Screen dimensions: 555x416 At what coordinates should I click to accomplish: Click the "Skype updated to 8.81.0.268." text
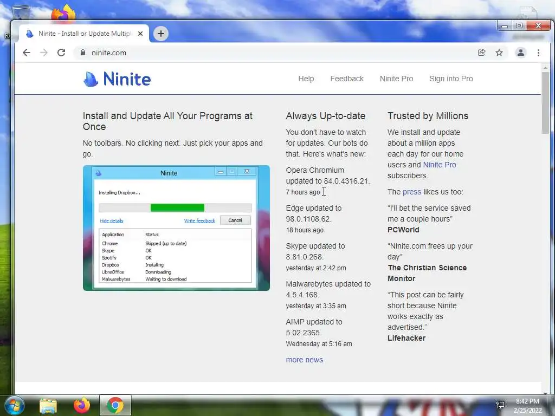(315, 251)
